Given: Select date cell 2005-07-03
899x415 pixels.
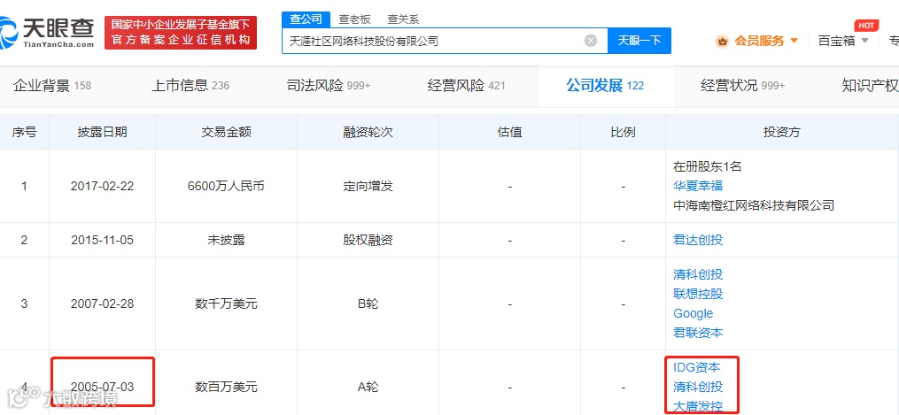Looking at the screenshot, I should pos(102,387).
